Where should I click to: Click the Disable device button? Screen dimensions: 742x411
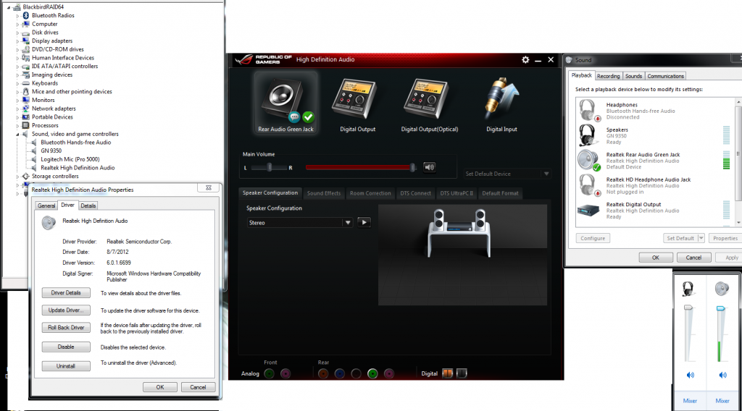(66, 347)
